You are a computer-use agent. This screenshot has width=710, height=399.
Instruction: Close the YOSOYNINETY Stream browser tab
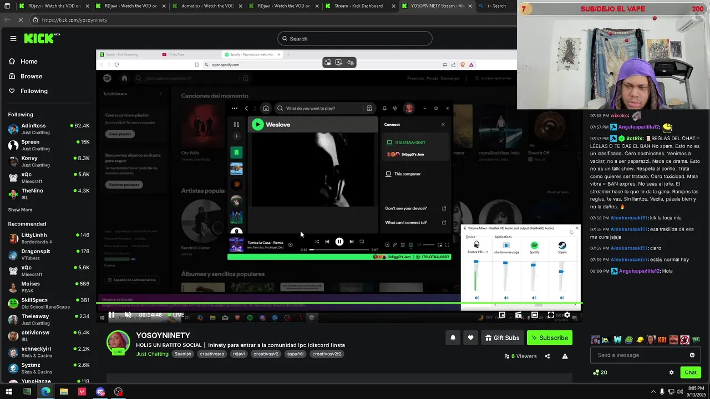point(470,6)
